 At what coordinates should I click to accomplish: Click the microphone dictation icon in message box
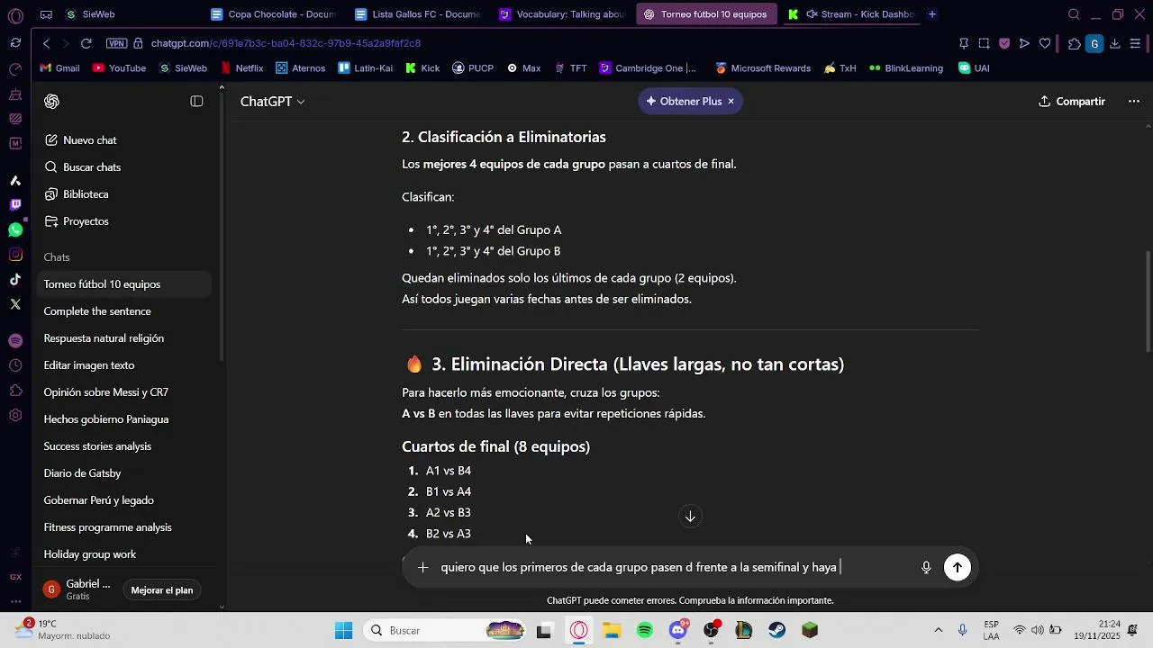pos(926,568)
